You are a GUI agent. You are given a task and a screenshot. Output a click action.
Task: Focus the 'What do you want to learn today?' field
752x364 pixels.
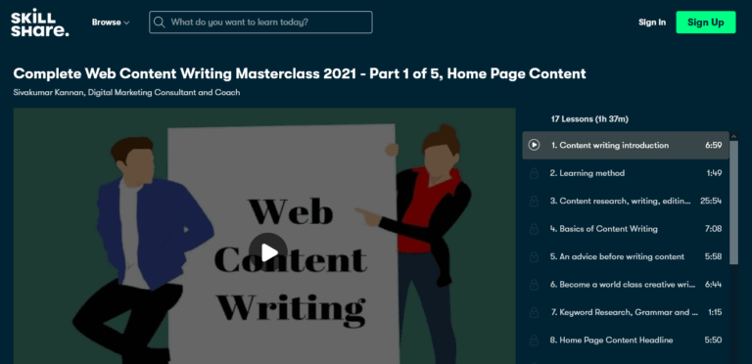pos(260,23)
